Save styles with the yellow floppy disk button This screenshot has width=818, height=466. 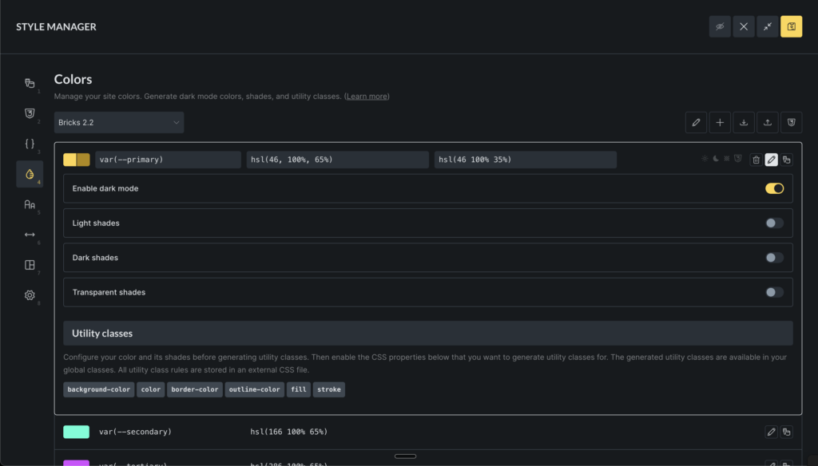791,26
